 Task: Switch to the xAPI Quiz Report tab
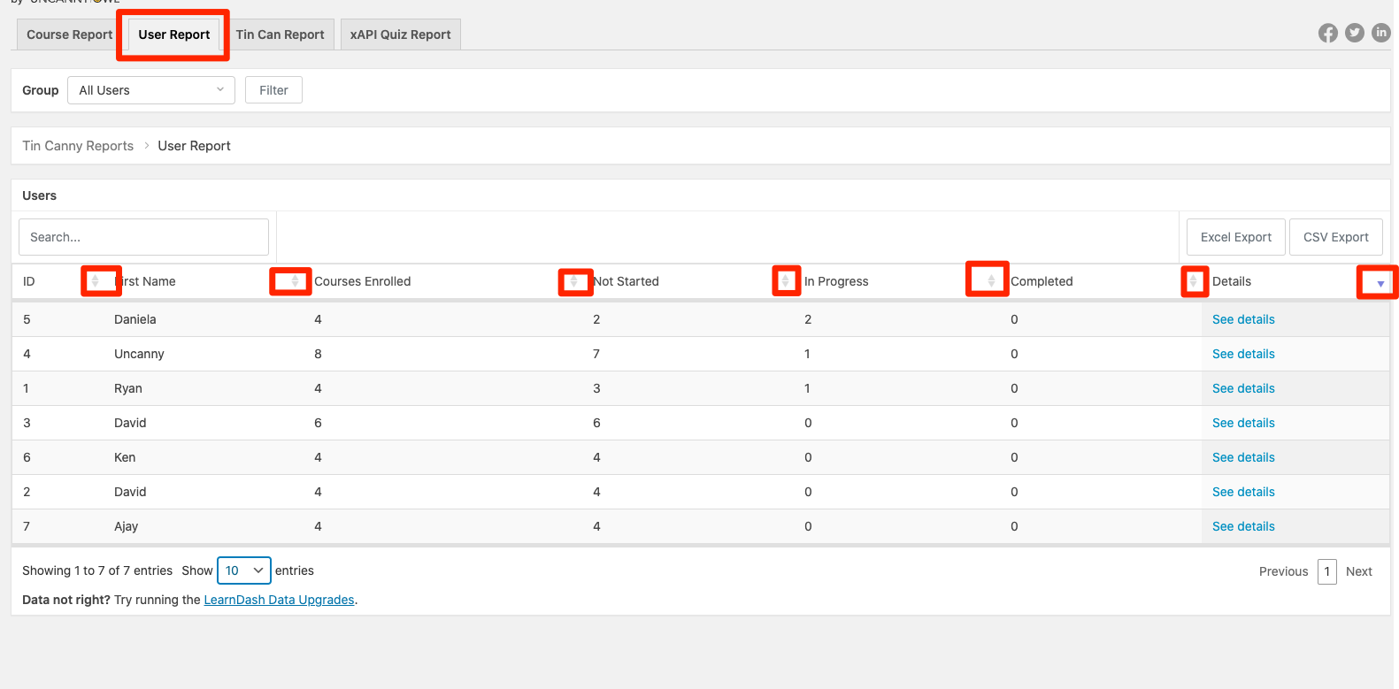click(x=400, y=34)
